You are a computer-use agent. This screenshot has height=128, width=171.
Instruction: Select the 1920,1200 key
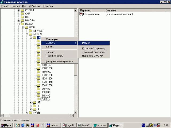pyautogui.click(x=47, y=78)
